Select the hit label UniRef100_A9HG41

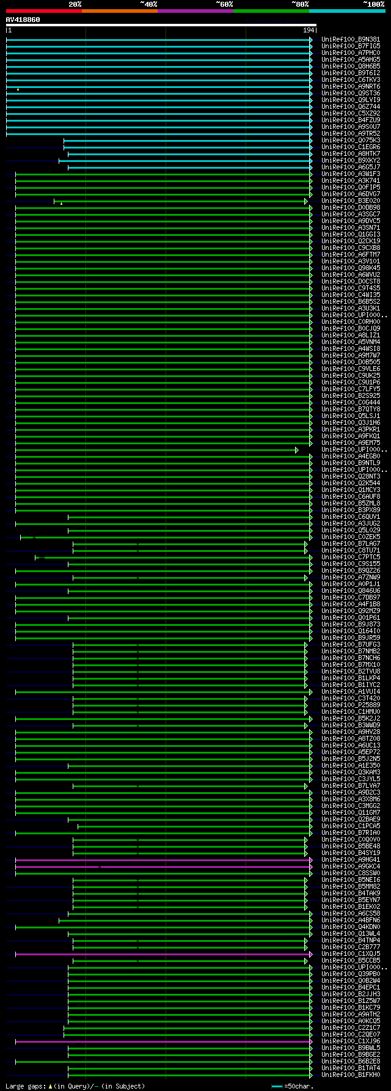coord(351,859)
